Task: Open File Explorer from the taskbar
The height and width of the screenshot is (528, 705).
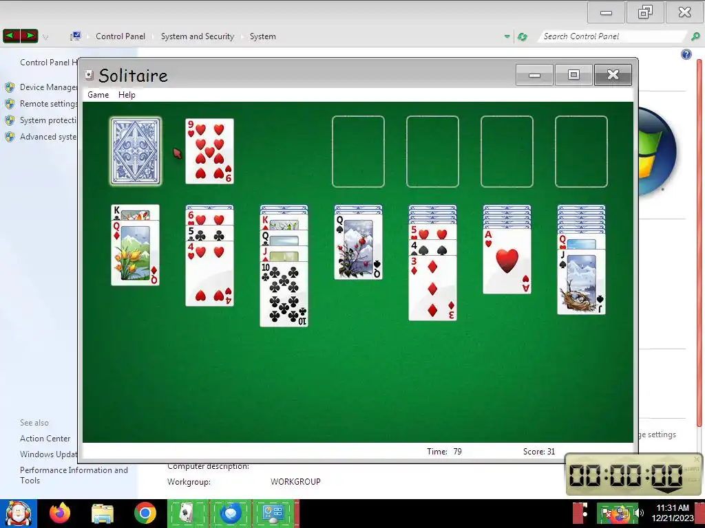Action: click(103, 514)
